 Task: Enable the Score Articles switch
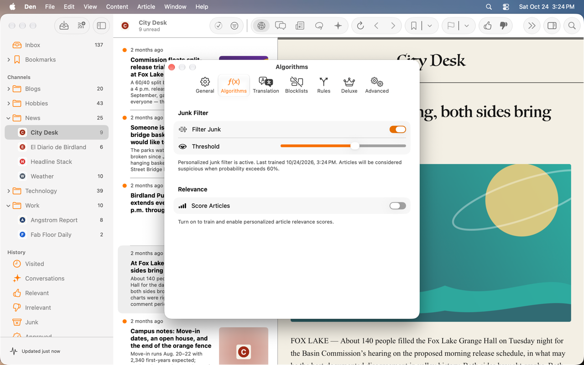tap(397, 206)
